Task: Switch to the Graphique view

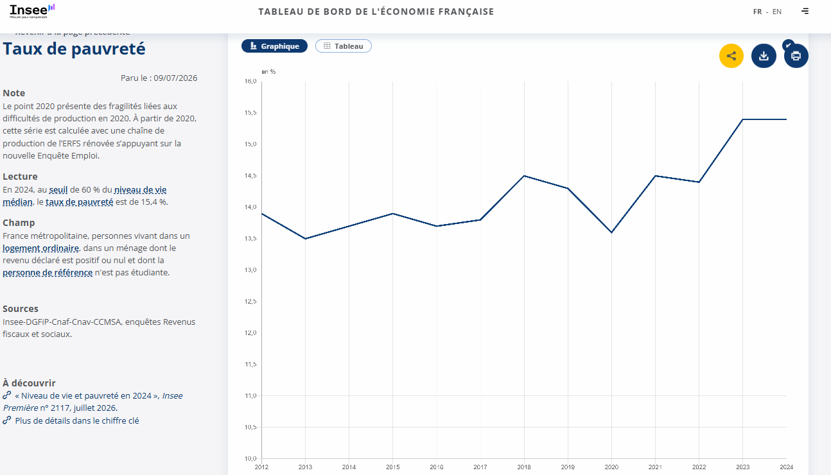Action: (x=275, y=46)
